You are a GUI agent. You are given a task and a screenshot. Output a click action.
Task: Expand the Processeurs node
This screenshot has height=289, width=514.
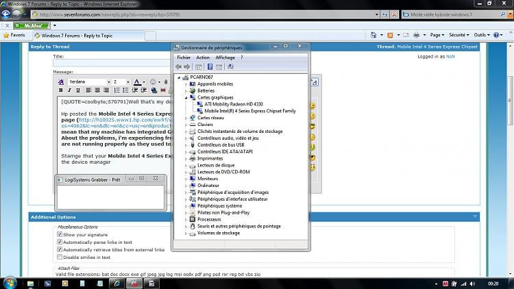[186, 220]
